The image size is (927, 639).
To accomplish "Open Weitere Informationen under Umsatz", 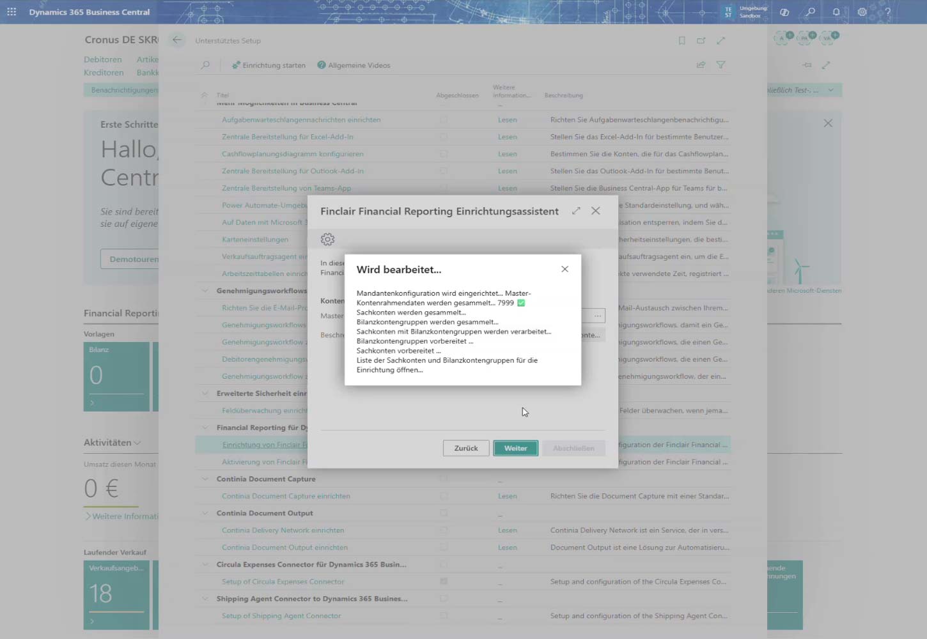I will (x=122, y=516).
